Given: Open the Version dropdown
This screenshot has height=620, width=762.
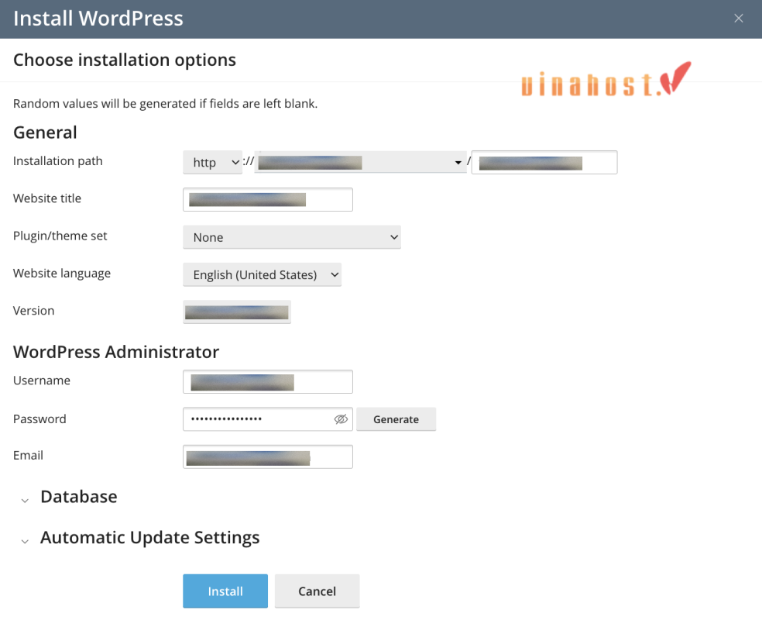Looking at the screenshot, I should point(237,312).
